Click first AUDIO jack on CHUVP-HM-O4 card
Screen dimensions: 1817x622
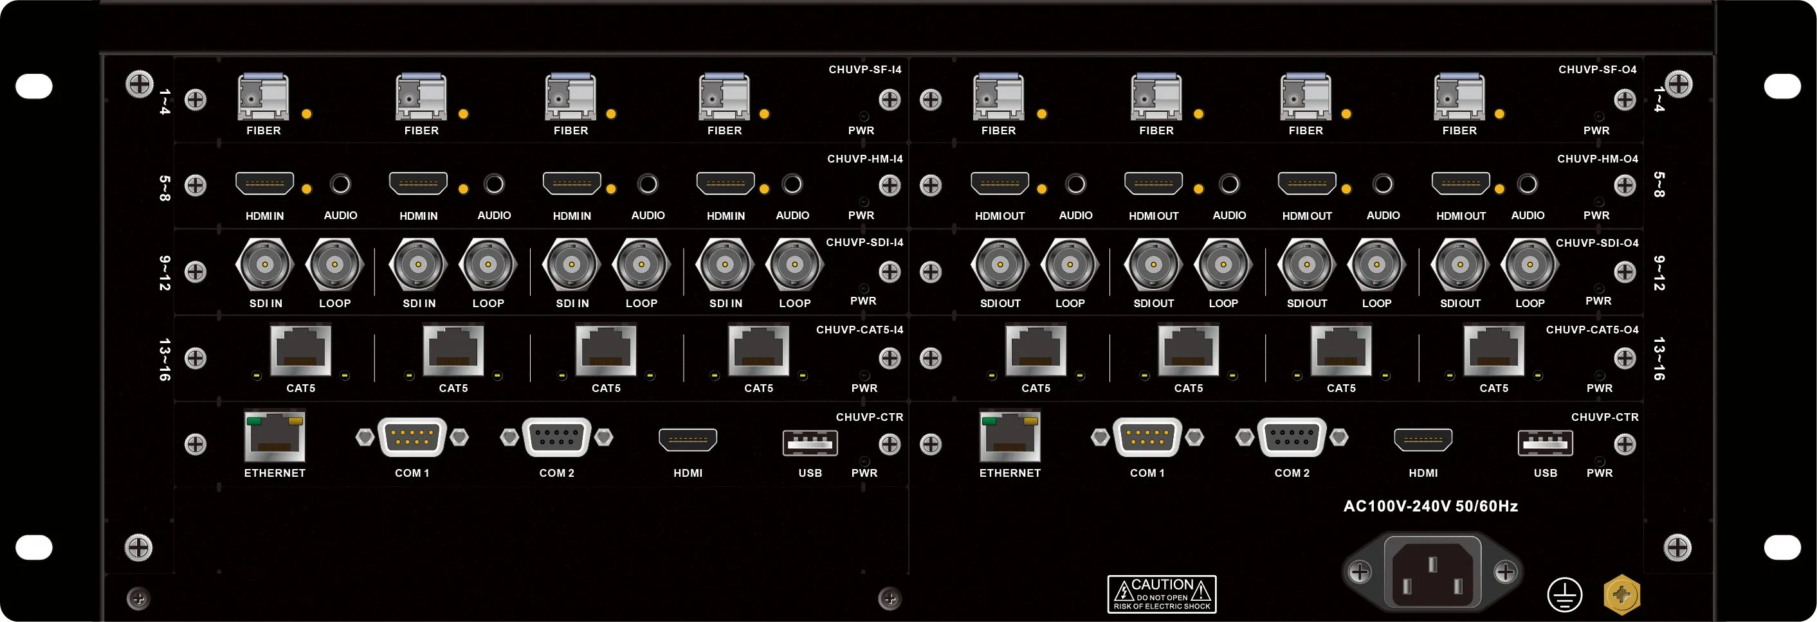point(1075,184)
